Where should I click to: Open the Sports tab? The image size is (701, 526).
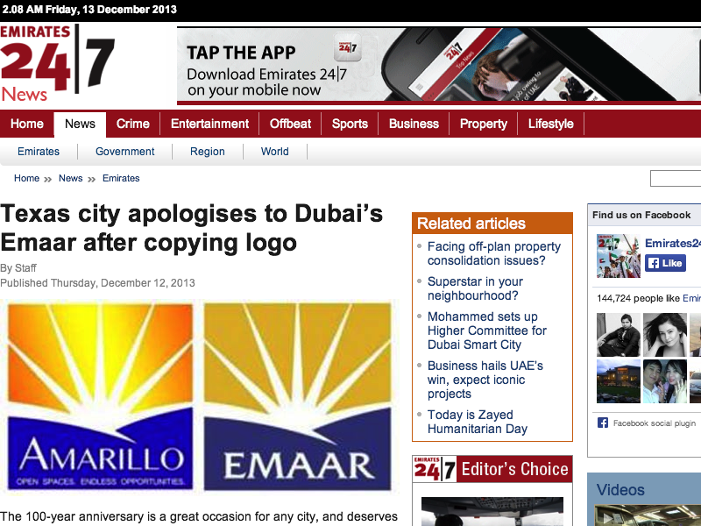[x=350, y=124]
